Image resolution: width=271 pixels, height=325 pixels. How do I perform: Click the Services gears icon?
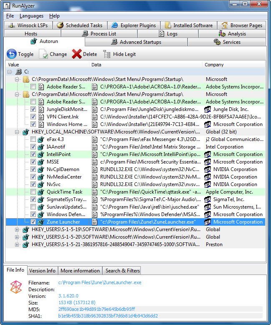coord(217,42)
